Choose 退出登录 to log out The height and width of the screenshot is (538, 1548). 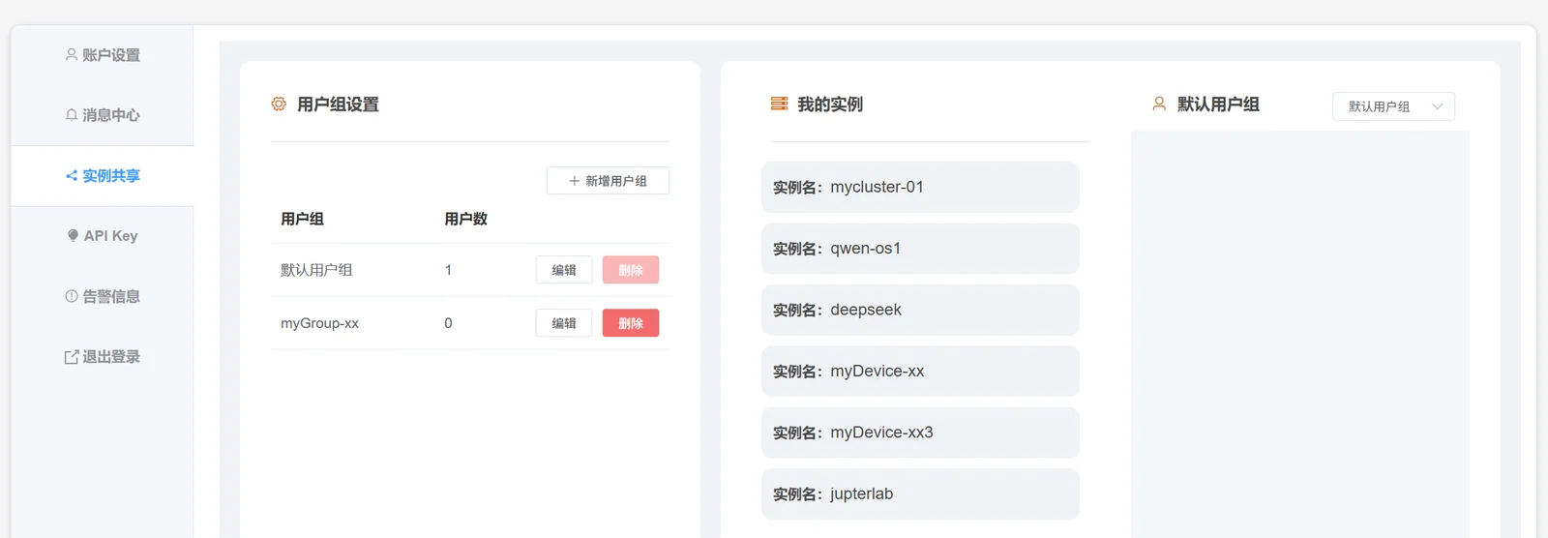click(103, 357)
